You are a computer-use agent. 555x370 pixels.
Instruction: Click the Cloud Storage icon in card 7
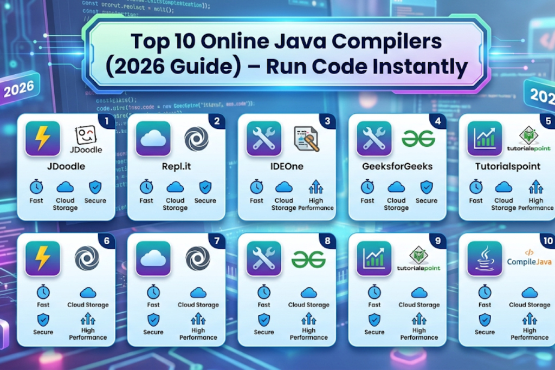198,293
